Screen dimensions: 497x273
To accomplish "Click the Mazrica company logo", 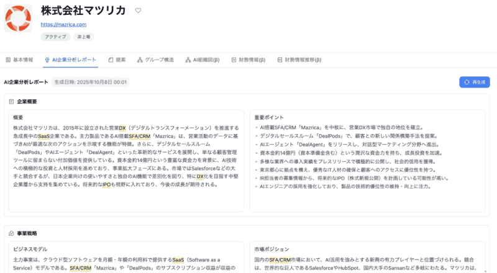I will (18, 17).
